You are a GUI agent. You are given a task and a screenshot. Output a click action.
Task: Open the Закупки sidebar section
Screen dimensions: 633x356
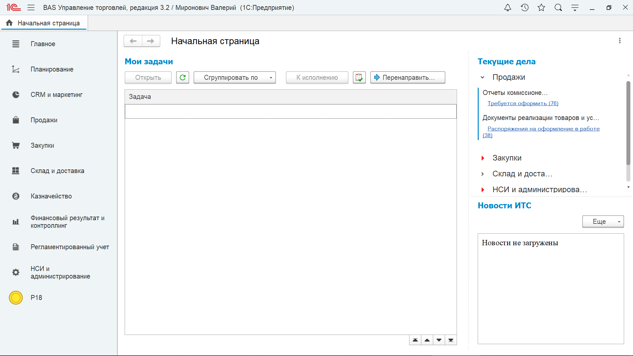click(x=42, y=145)
